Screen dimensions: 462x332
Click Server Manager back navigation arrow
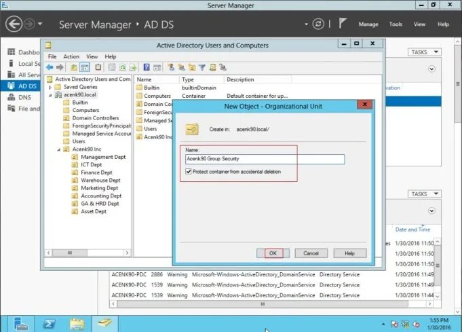(14, 24)
